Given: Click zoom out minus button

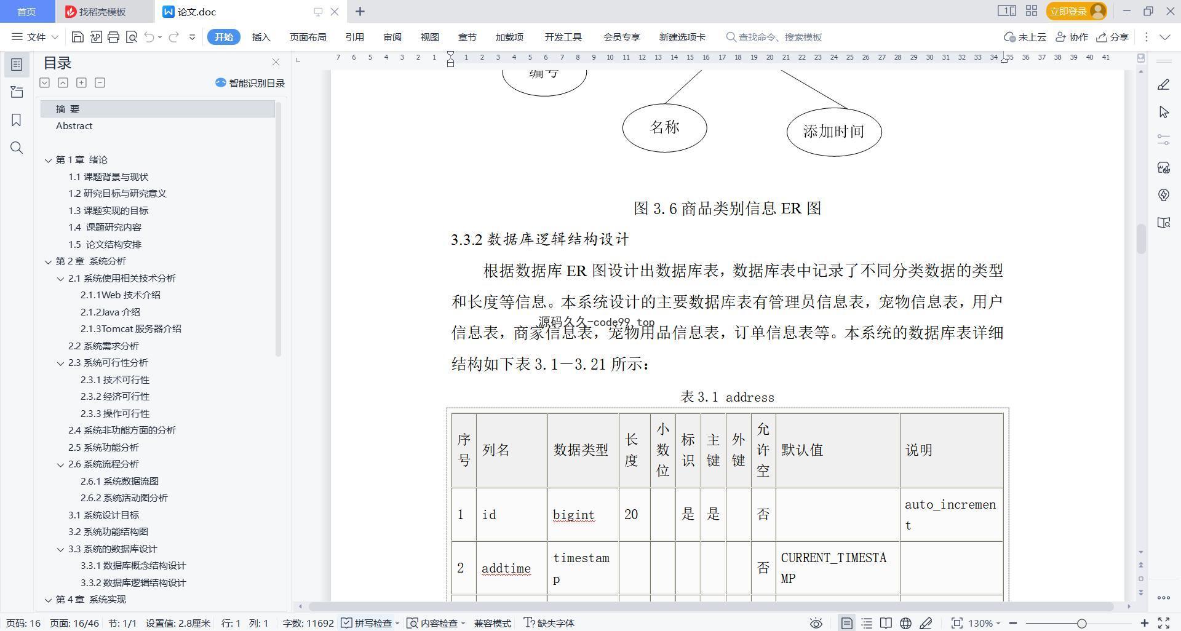Looking at the screenshot, I should pyautogui.click(x=1012, y=623).
